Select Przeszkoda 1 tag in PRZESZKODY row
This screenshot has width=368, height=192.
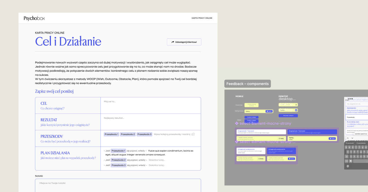pos(111,134)
